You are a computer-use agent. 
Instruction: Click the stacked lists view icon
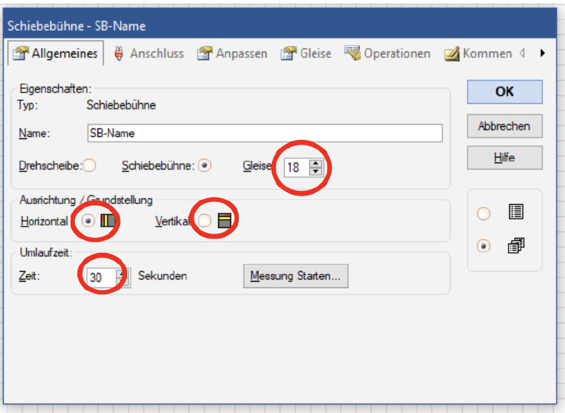point(518,245)
